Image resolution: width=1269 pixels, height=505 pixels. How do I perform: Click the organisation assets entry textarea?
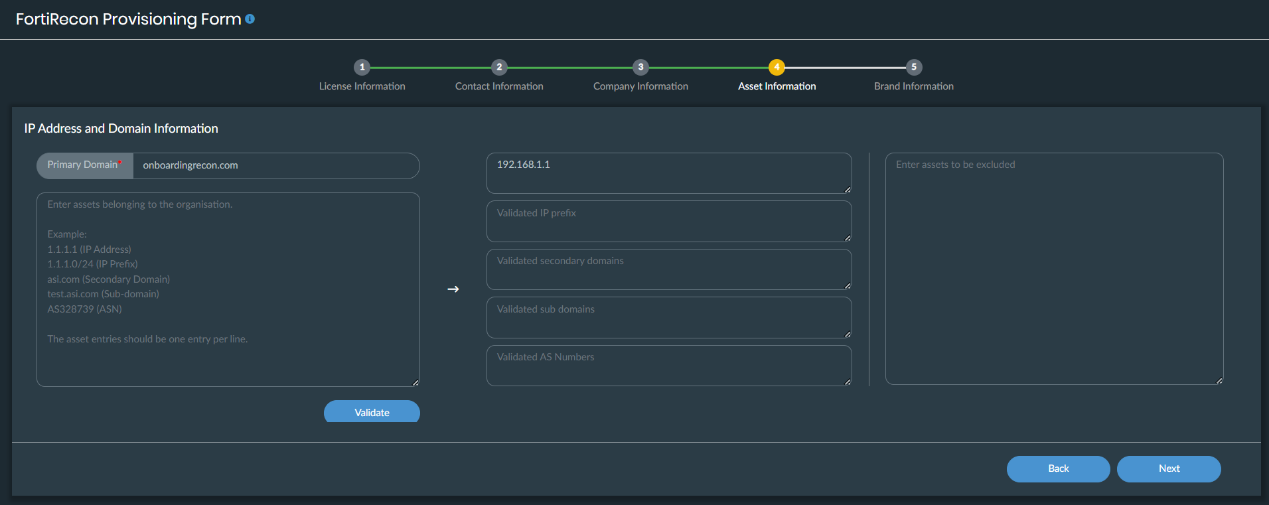coord(228,289)
